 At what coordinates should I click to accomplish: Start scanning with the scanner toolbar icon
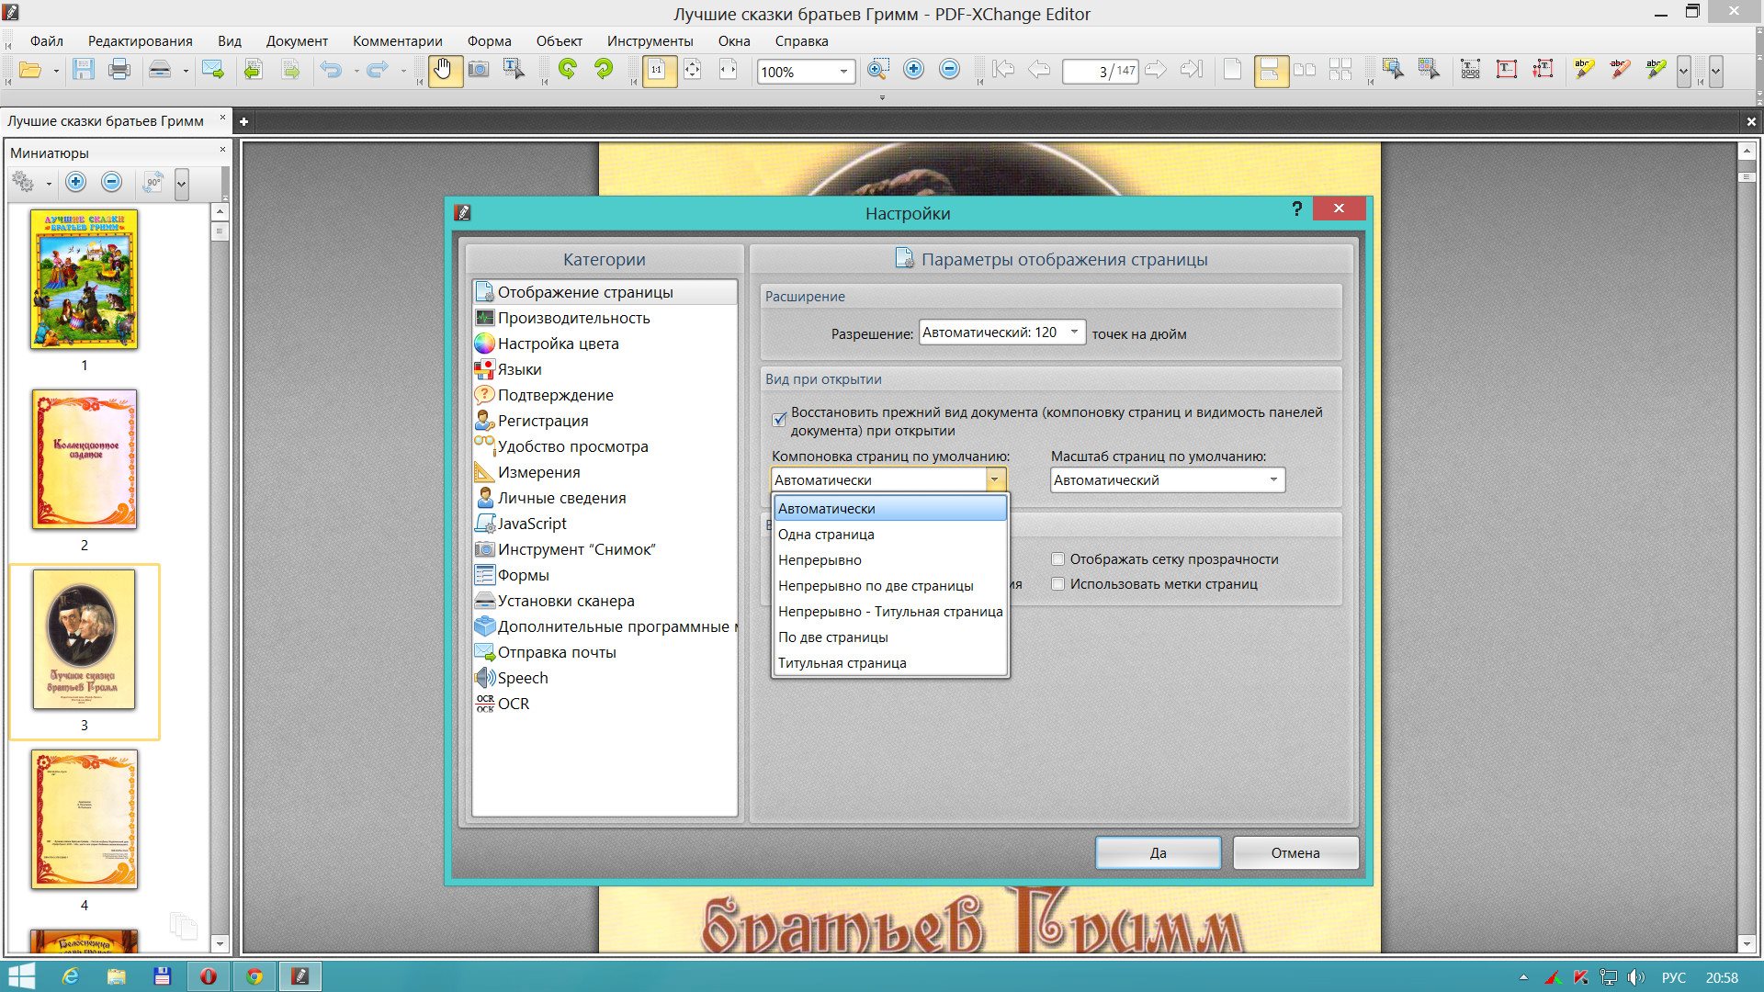[x=160, y=71]
